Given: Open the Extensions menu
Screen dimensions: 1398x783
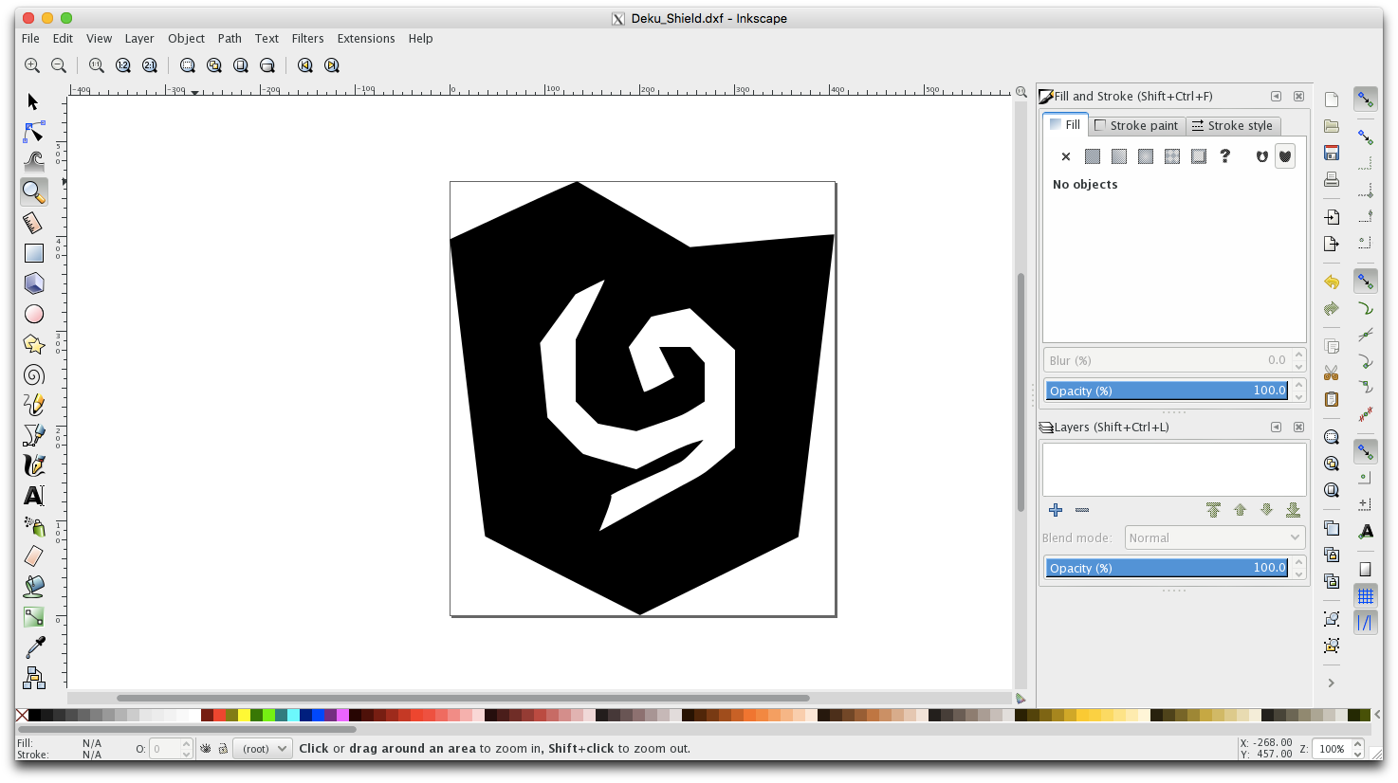Looking at the screenshot, I should [366, 39].
